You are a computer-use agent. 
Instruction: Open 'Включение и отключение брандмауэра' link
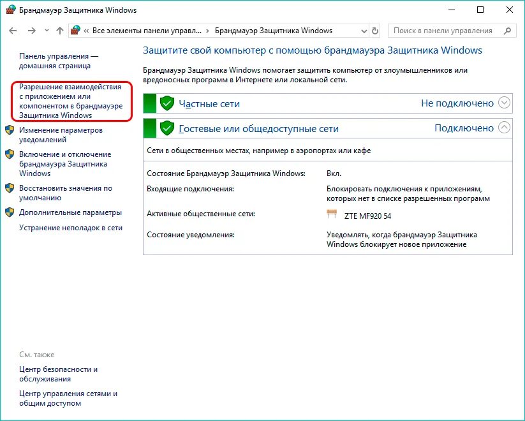coord(65,164)
